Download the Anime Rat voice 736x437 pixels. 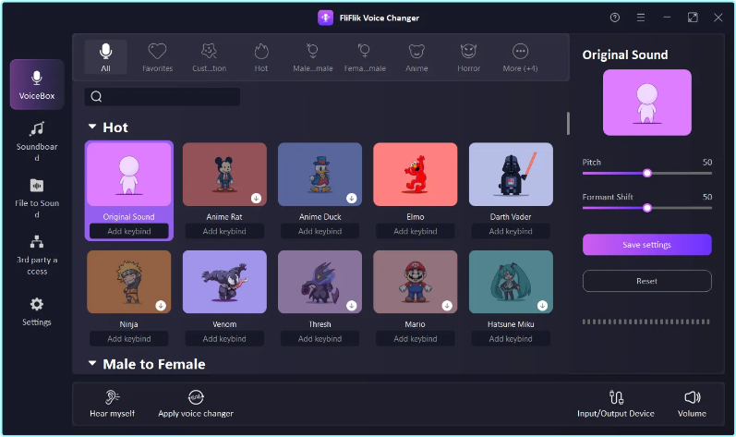(x=257, y=198)
